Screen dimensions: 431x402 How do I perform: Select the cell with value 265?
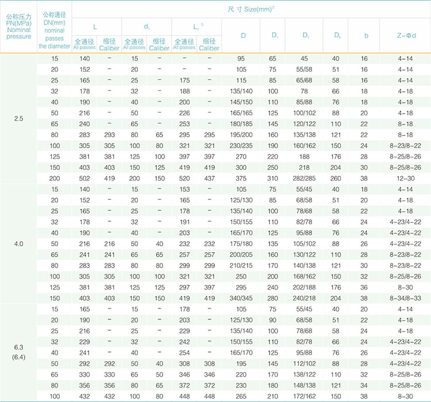(241, 396)
